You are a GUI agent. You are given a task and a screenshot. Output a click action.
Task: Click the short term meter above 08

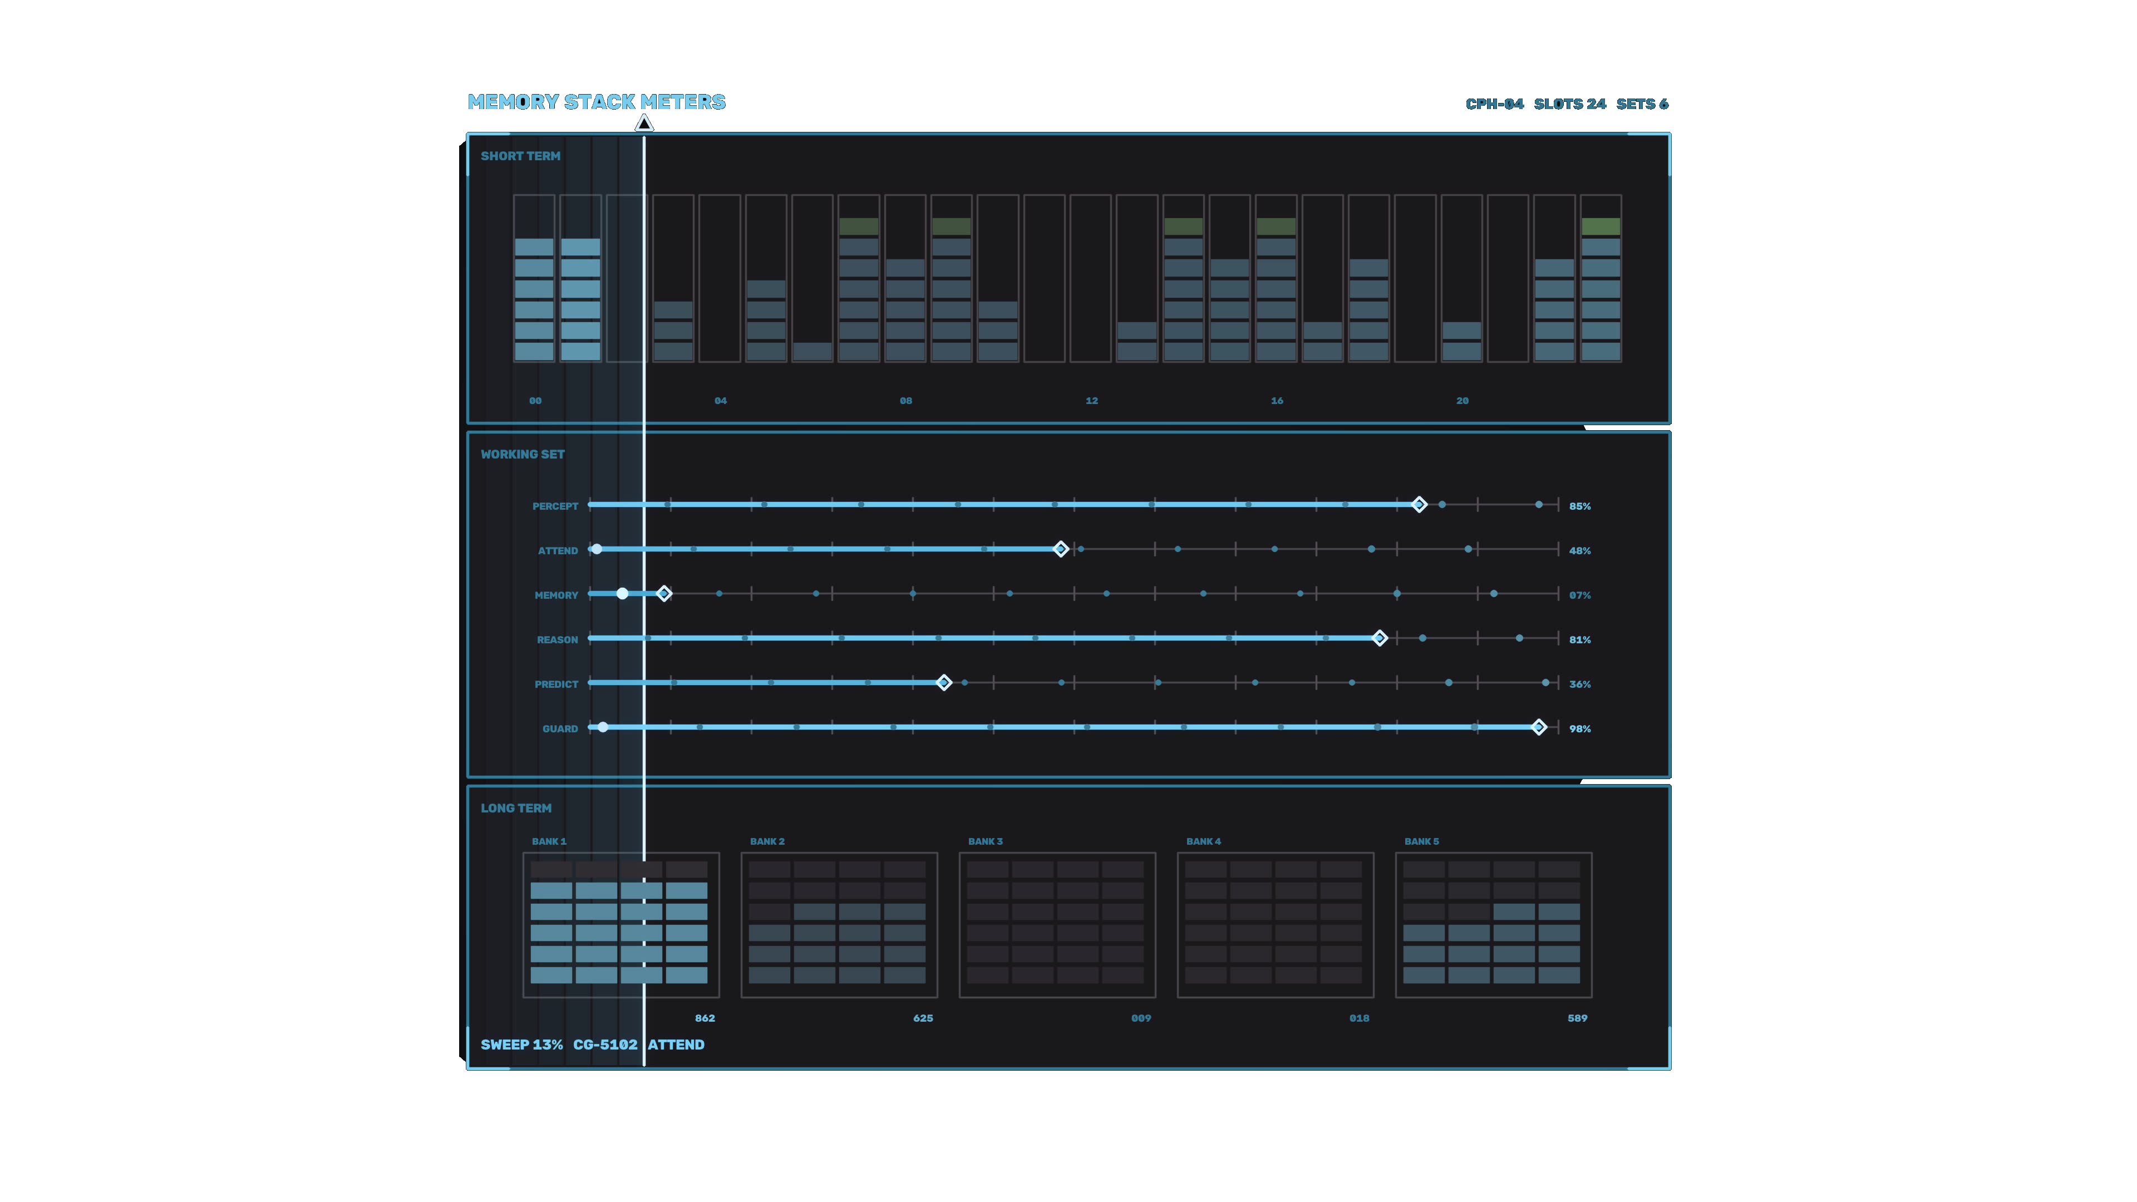pyautogui.click(x=905, y=279)
